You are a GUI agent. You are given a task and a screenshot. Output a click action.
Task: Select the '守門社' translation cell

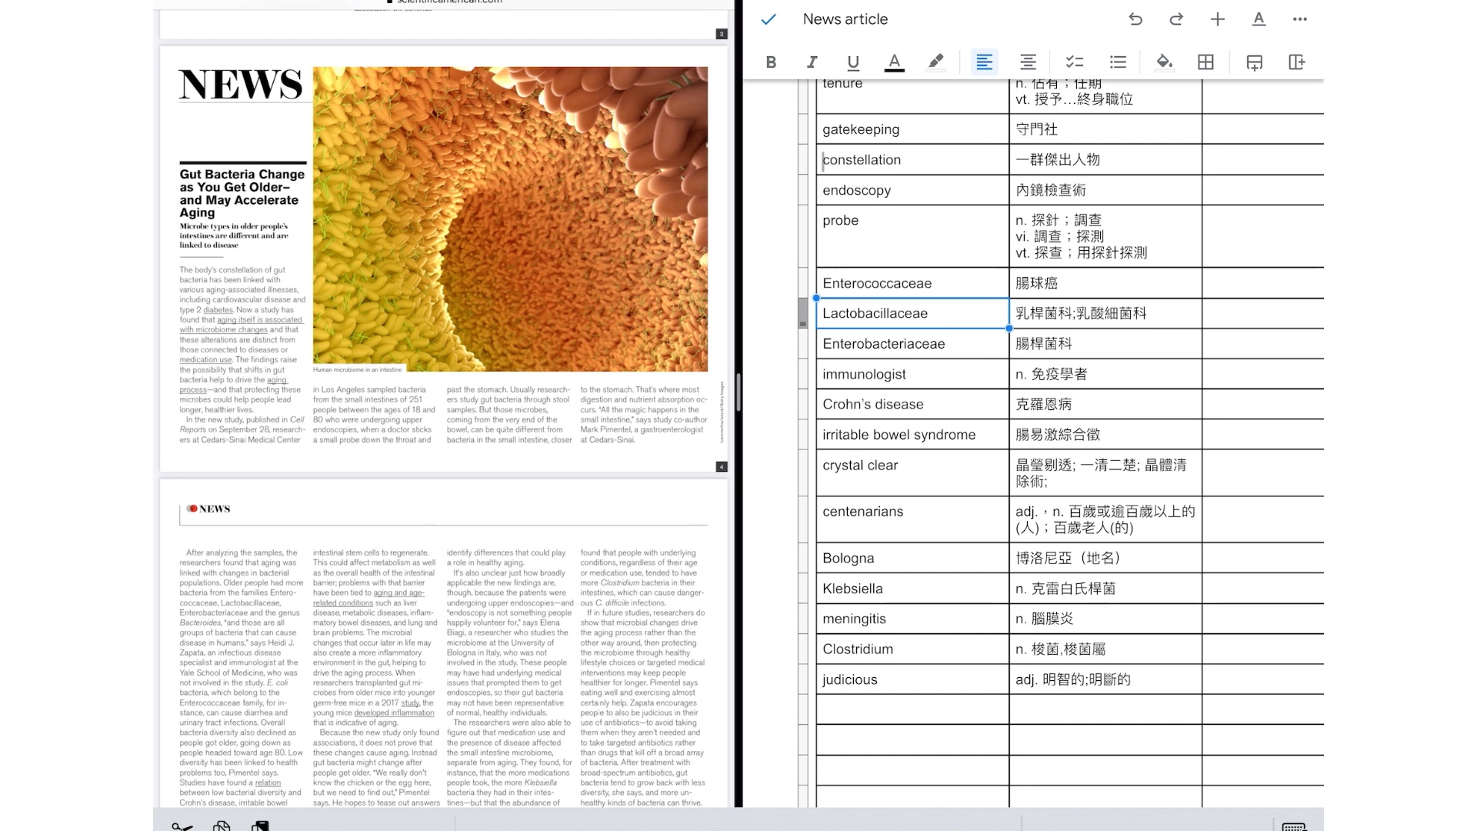click(1105, 129)
